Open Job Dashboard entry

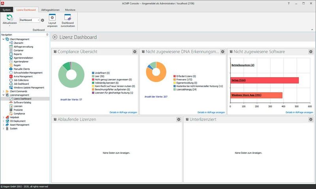point(21,84)
